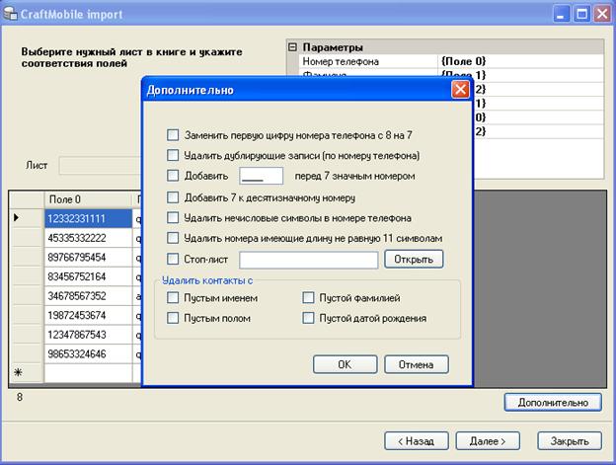Proceed with 'Далее >' button
616x465 pixels.
(x=488, y=441)
